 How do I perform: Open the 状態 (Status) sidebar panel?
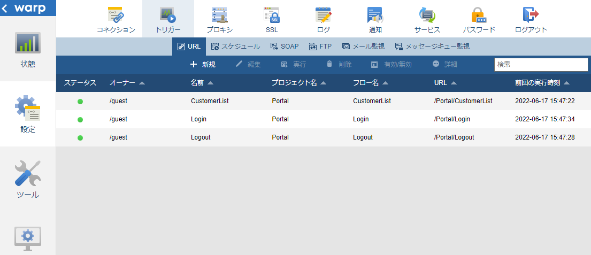click(x=28, y=50)
